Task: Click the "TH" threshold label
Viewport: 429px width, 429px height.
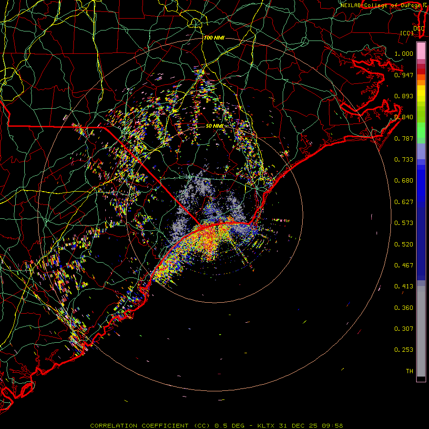Action: pyautogui.click(x=409, y=371)
